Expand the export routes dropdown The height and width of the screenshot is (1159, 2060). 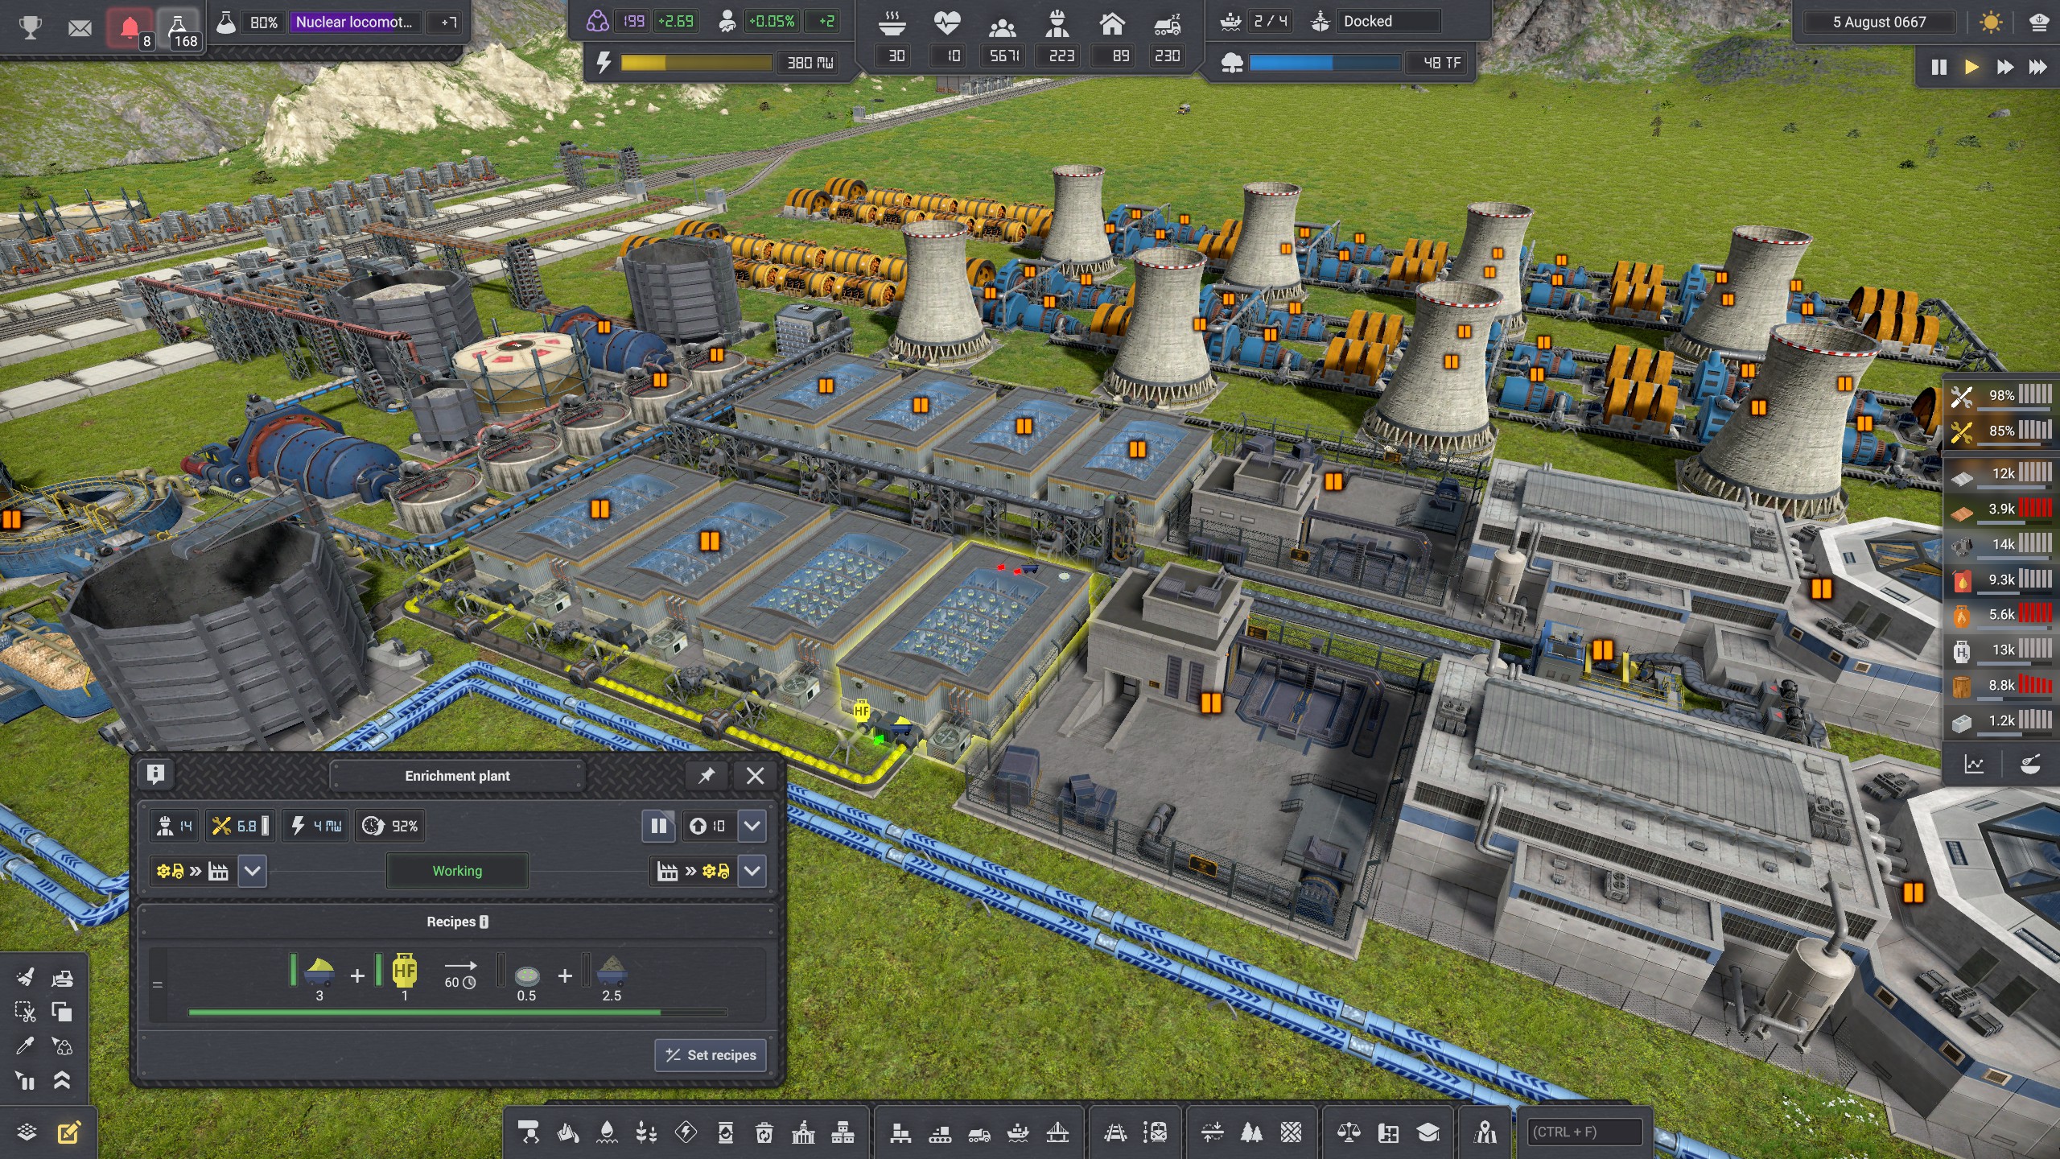[x=752, y=871]
